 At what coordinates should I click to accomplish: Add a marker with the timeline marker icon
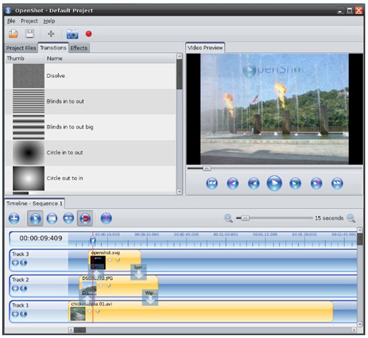tap(106, 218)
